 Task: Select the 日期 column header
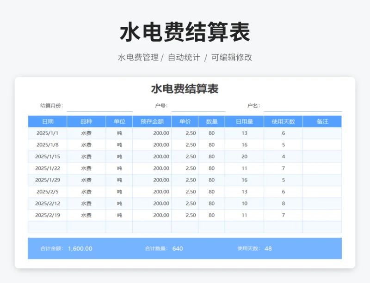(x=48, y=121)
